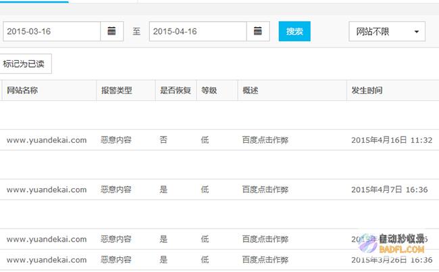Click the blue 搜索 search button
This screenshot has height=272, width=439.
pos(294,31)
